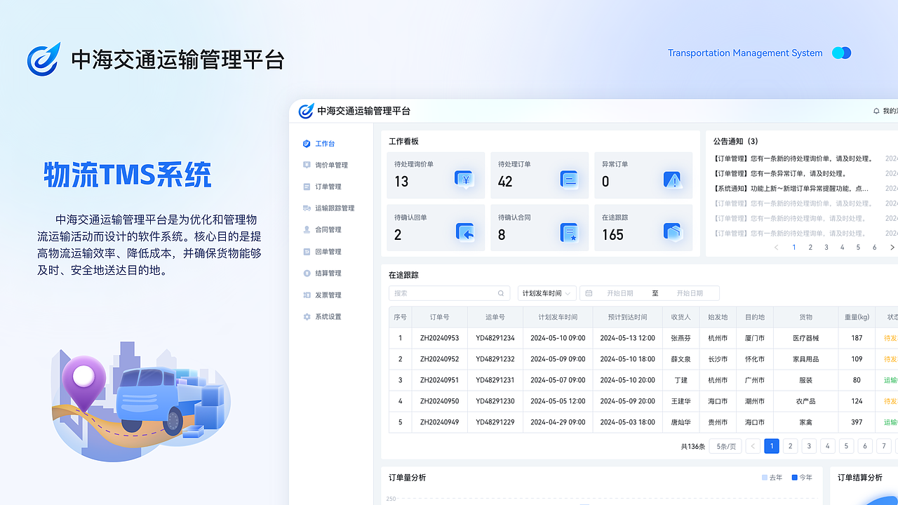Click goods cell 医疗器械
Viewport: 898px width, 505px height.
click(x=806, y=338)
